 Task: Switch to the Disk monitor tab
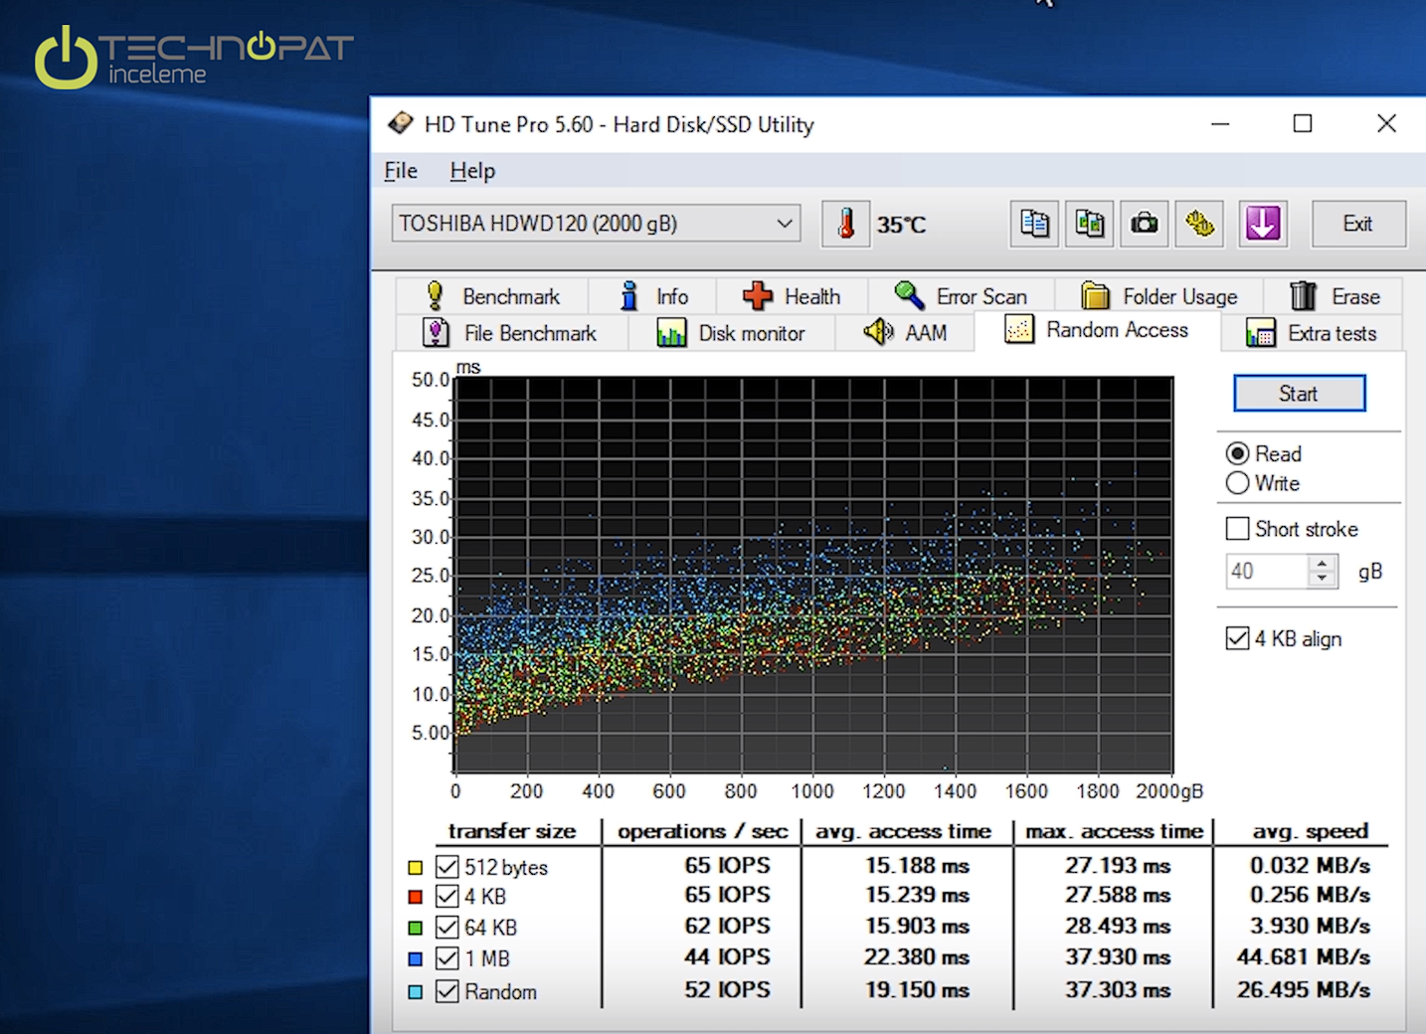731,333
